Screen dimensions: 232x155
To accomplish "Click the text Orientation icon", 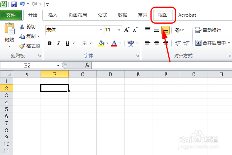I will pyautogui.click(x=178, y=30).
